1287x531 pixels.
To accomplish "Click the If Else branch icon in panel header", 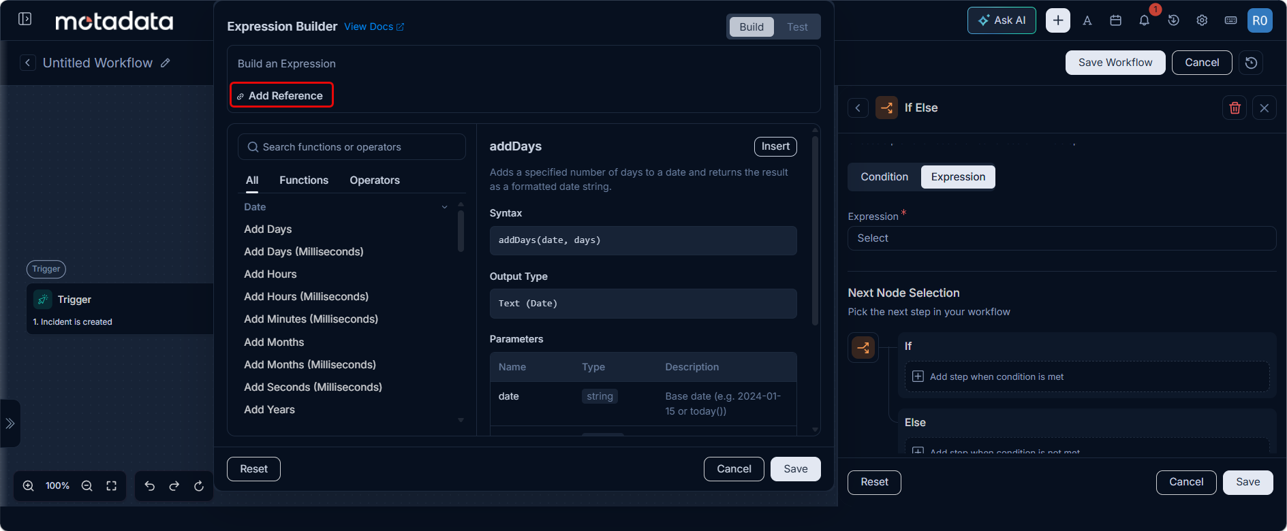I will 886,108.
